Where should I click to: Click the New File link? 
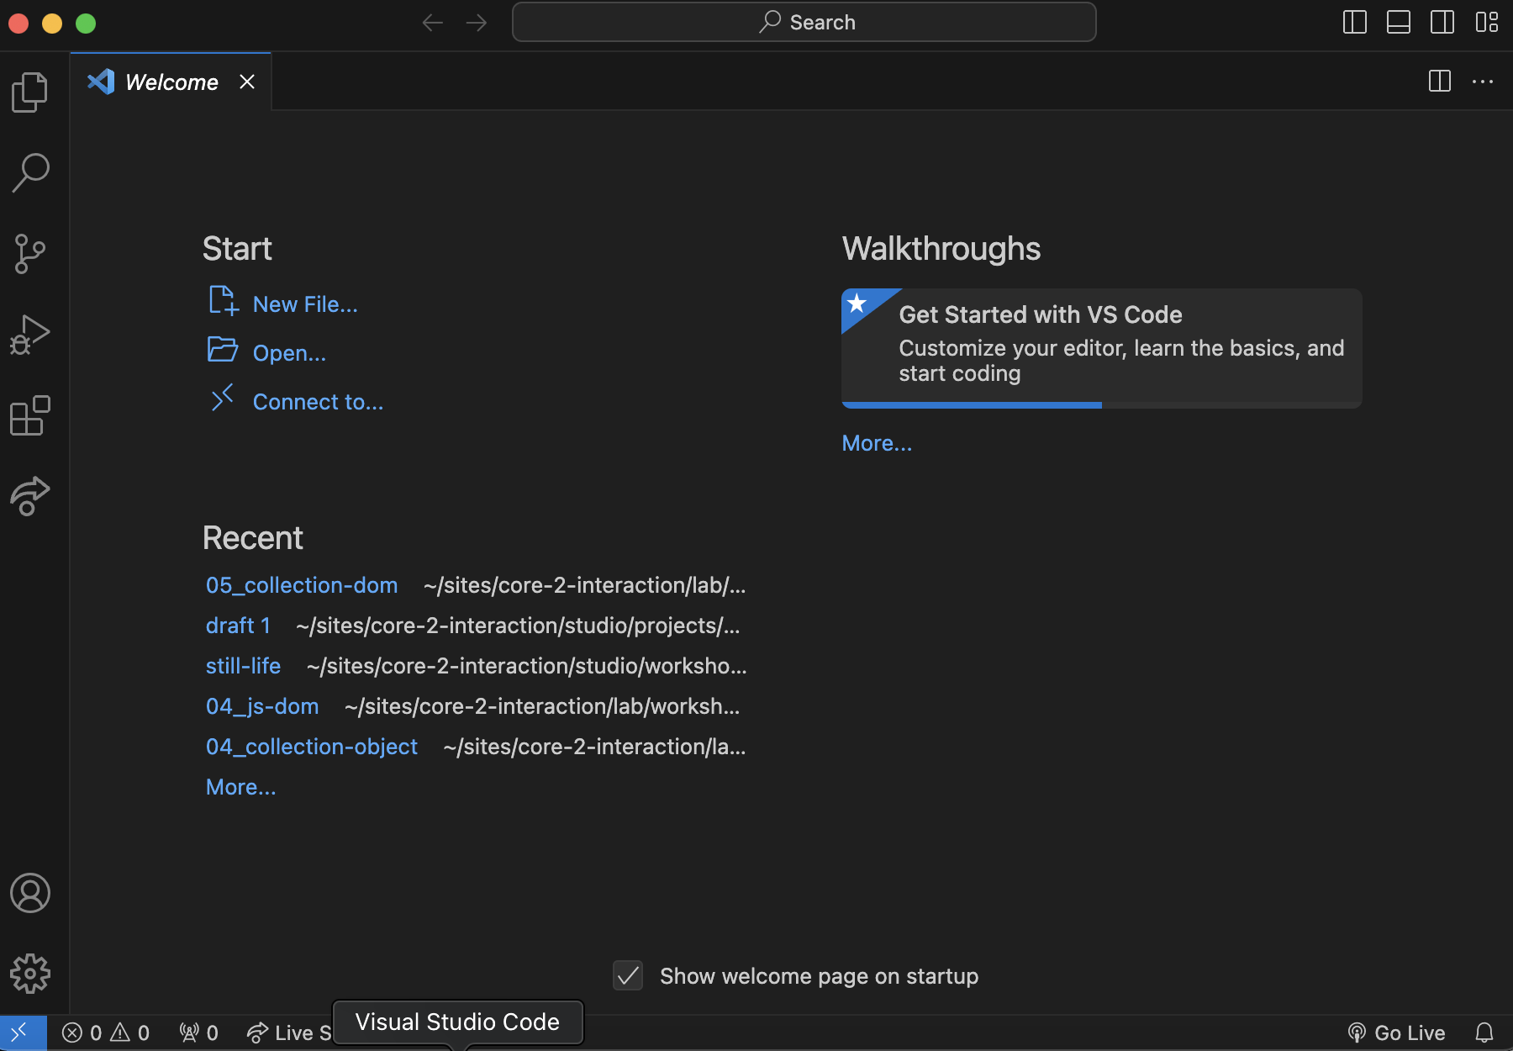(x=304, y=304)
